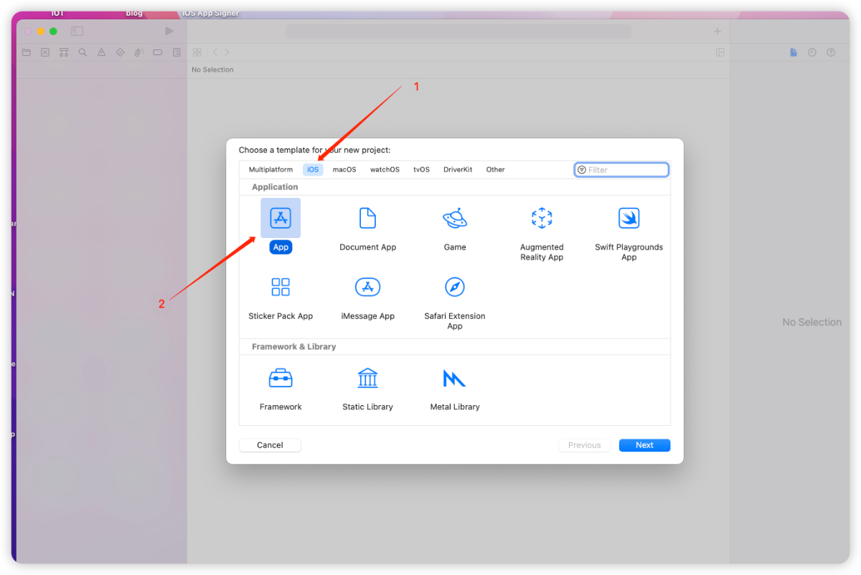Image resolution: width=861 pixels, height=575 pixels.
Task: Select the Sticker Pack App template
Action: point(281,287)
